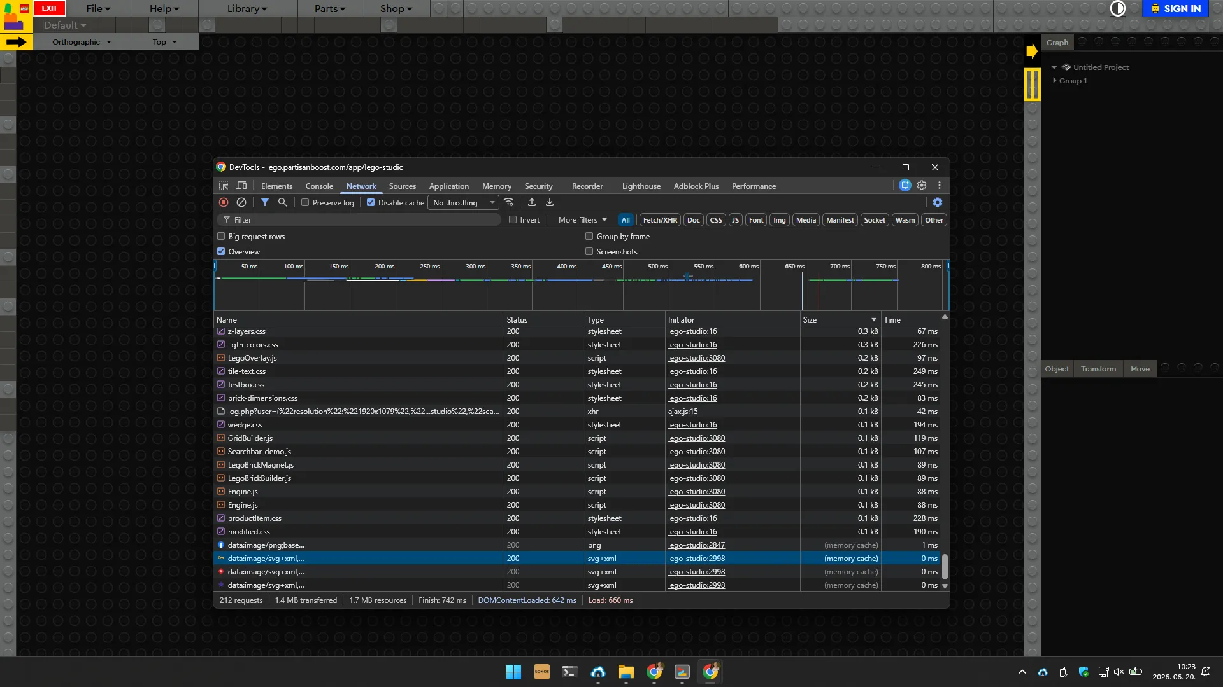
Task: Click the import HAR file upload icon
Action: (x=532, y=202)
